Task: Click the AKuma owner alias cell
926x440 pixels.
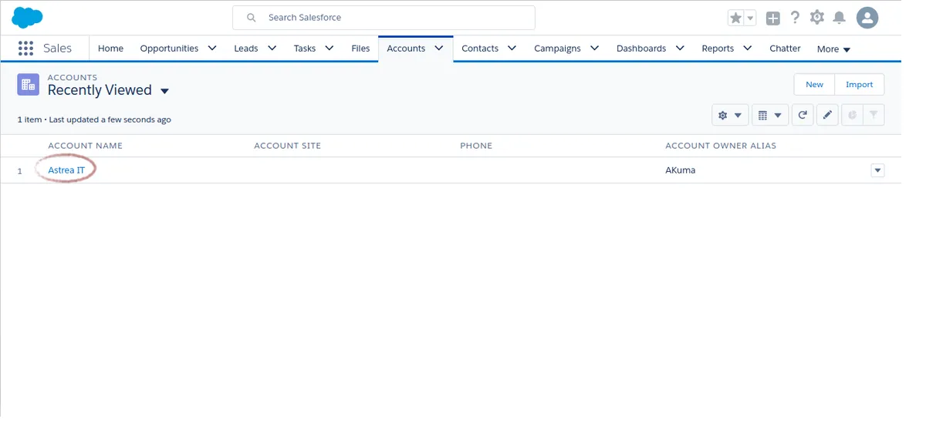Action: (x=681, y=170)
